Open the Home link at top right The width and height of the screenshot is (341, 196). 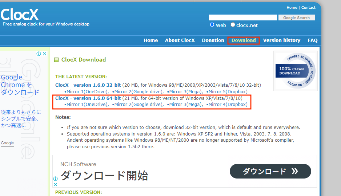pyautogui.click(x=292, y=7)
